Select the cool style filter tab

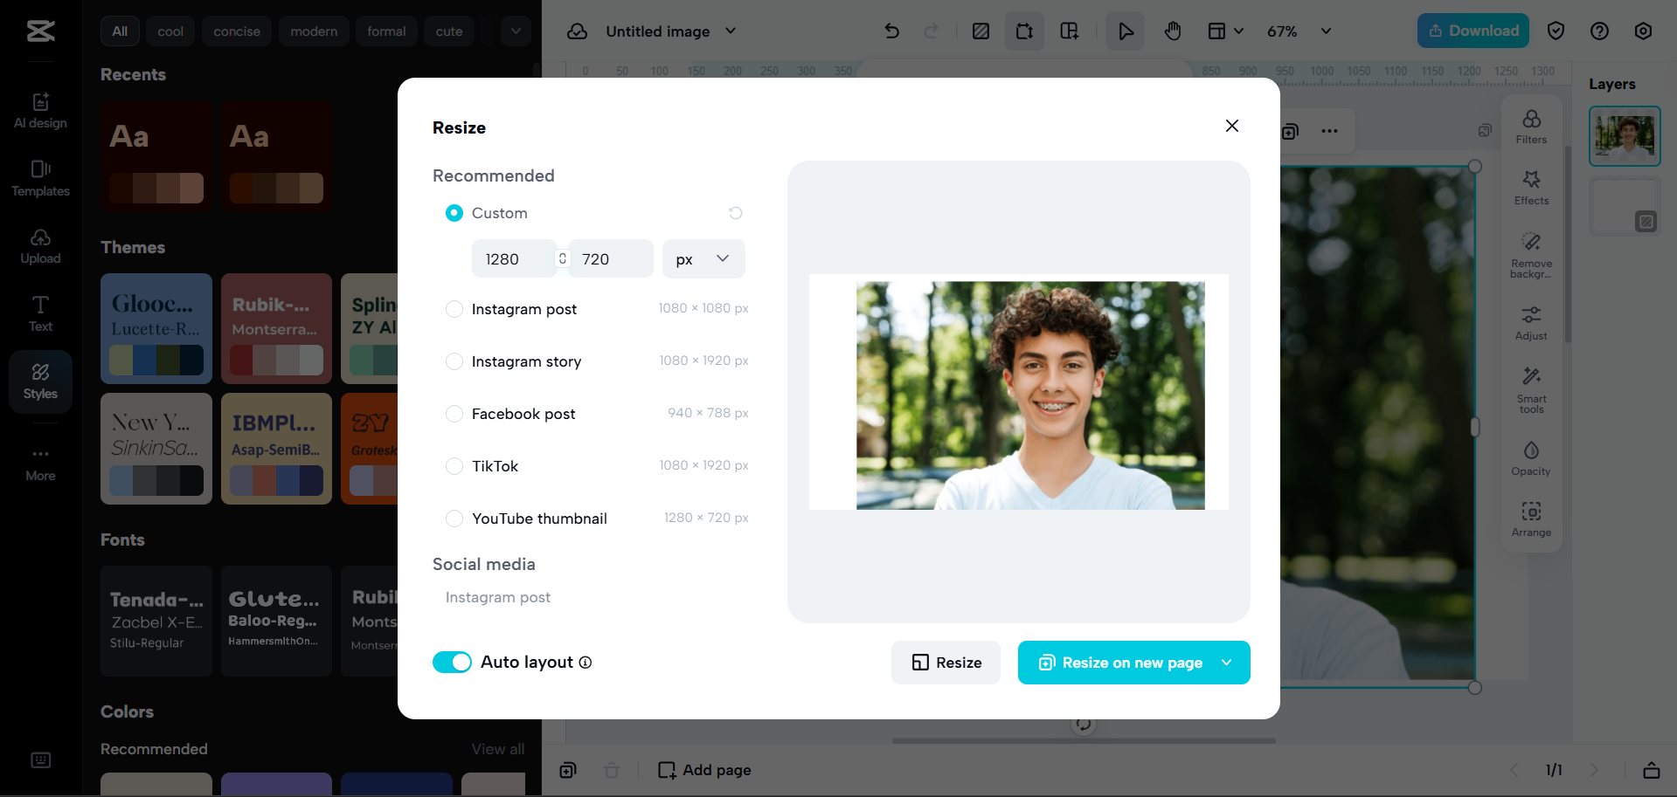pyautogui.click(x=170, y=31)
